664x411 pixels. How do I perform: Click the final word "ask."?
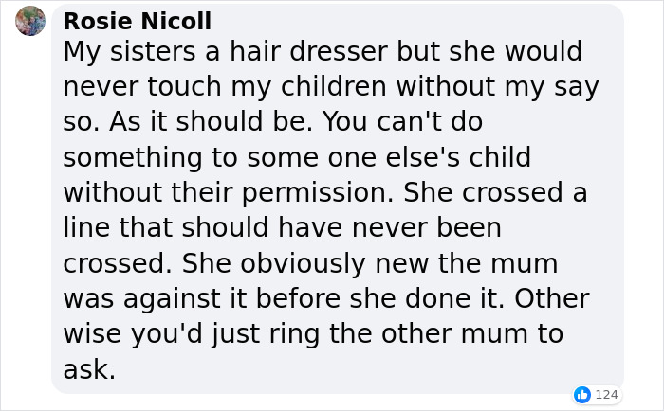(x=89, y=367)
